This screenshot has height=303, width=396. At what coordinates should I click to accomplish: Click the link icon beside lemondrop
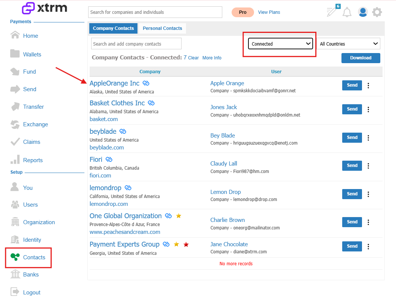tap(128, 188)
